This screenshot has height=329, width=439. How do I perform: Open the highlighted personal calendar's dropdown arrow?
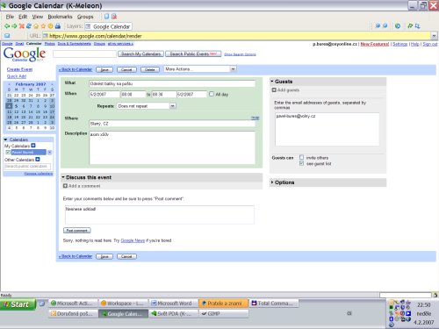tap(49, 152)
